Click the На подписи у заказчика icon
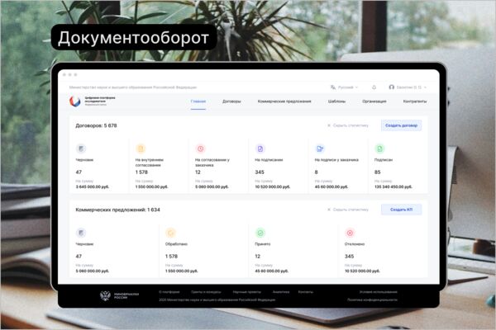496x330 pixels. [x=320, y=148]
